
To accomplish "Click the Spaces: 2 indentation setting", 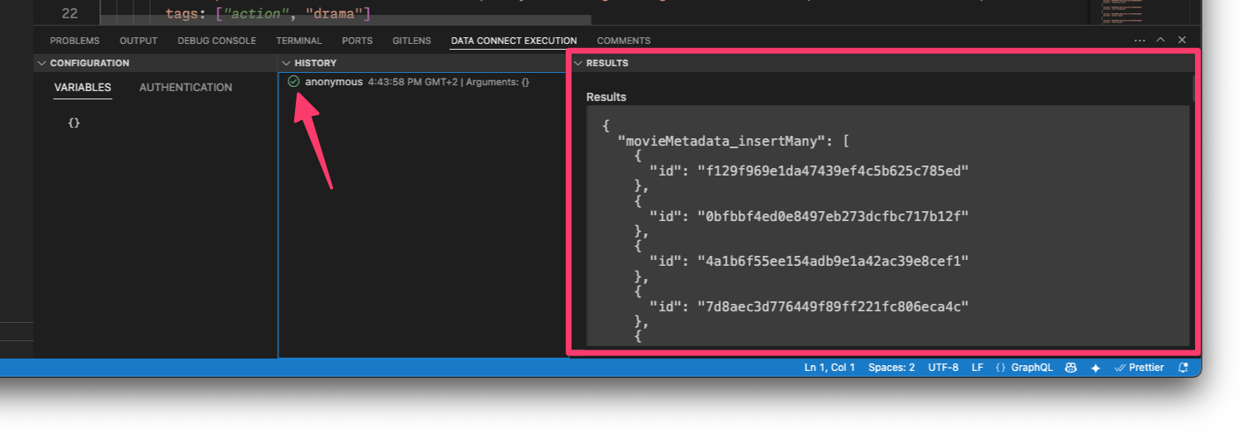I will click(x=892, y=368).
